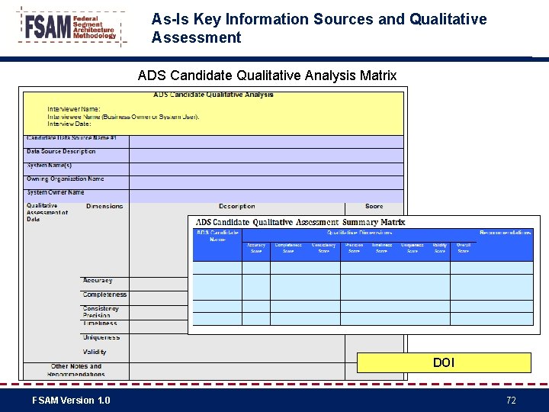Click the "Consistency Score" column header
Image resolution: width=549 pixels, height=412 pixels.
tap(323, 248)
